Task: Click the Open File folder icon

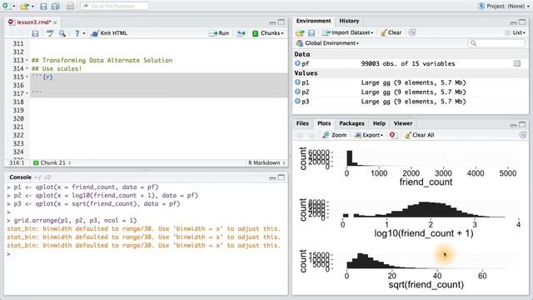Action: point(24,6)
